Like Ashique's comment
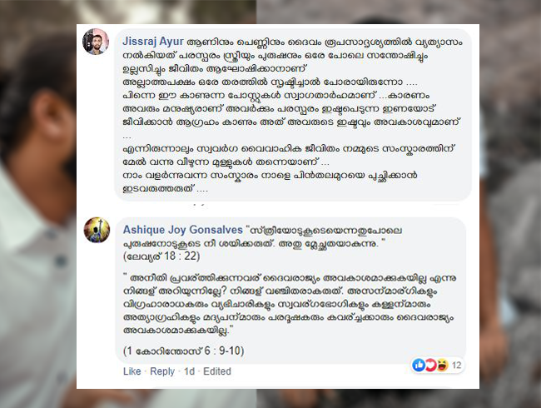The image size is (541, 408). click(132, 371)
